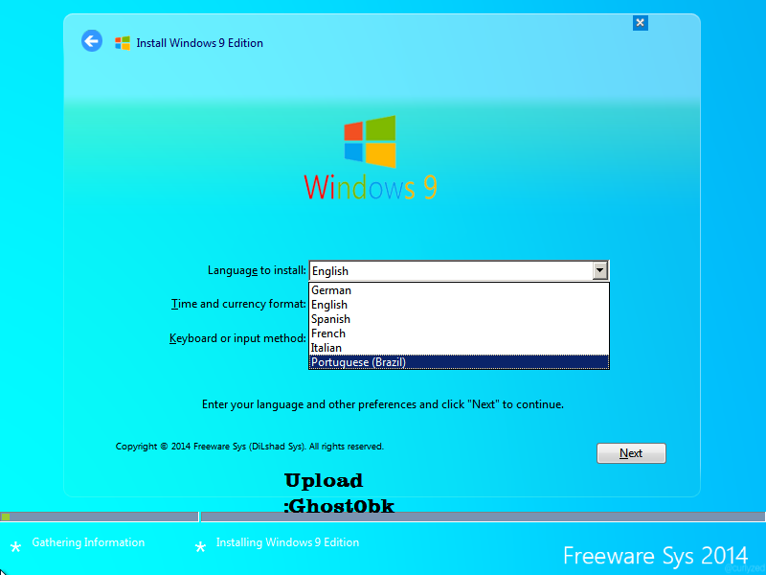Choose Italian in the language list

click(x=459, y=348)
